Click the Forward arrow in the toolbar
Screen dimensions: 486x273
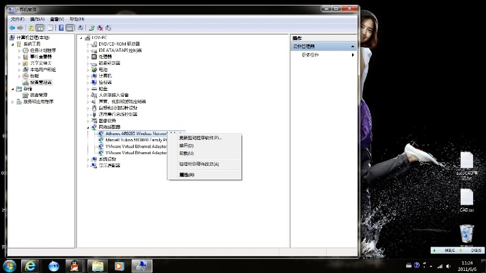pyautogui.click(x=21, y=27)
